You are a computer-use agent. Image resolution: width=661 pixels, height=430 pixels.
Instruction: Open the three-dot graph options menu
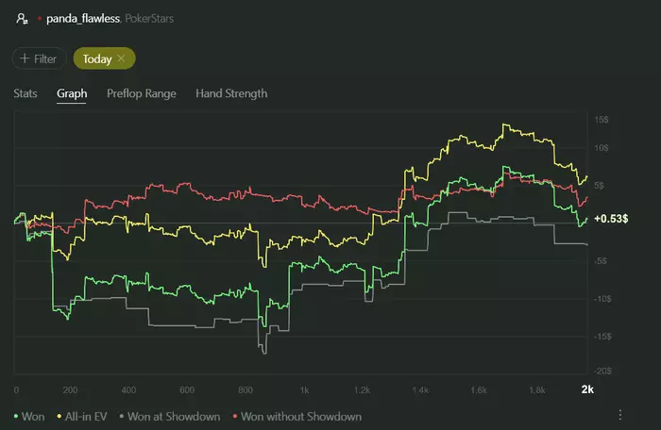tap(620, 415)
